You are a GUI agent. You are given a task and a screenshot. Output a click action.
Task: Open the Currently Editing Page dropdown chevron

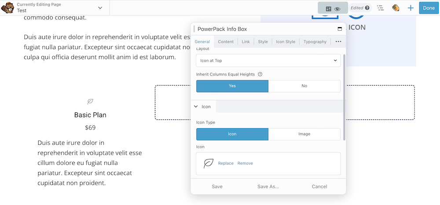[x=100, y=8]
